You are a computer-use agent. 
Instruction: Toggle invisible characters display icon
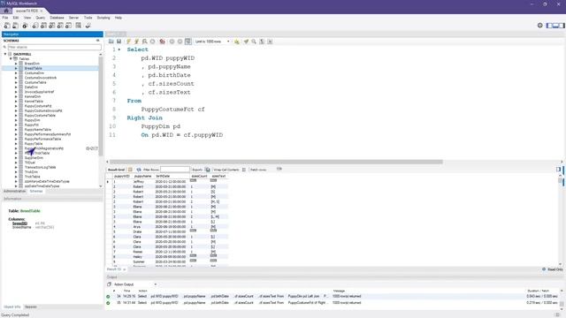point(262,42)
